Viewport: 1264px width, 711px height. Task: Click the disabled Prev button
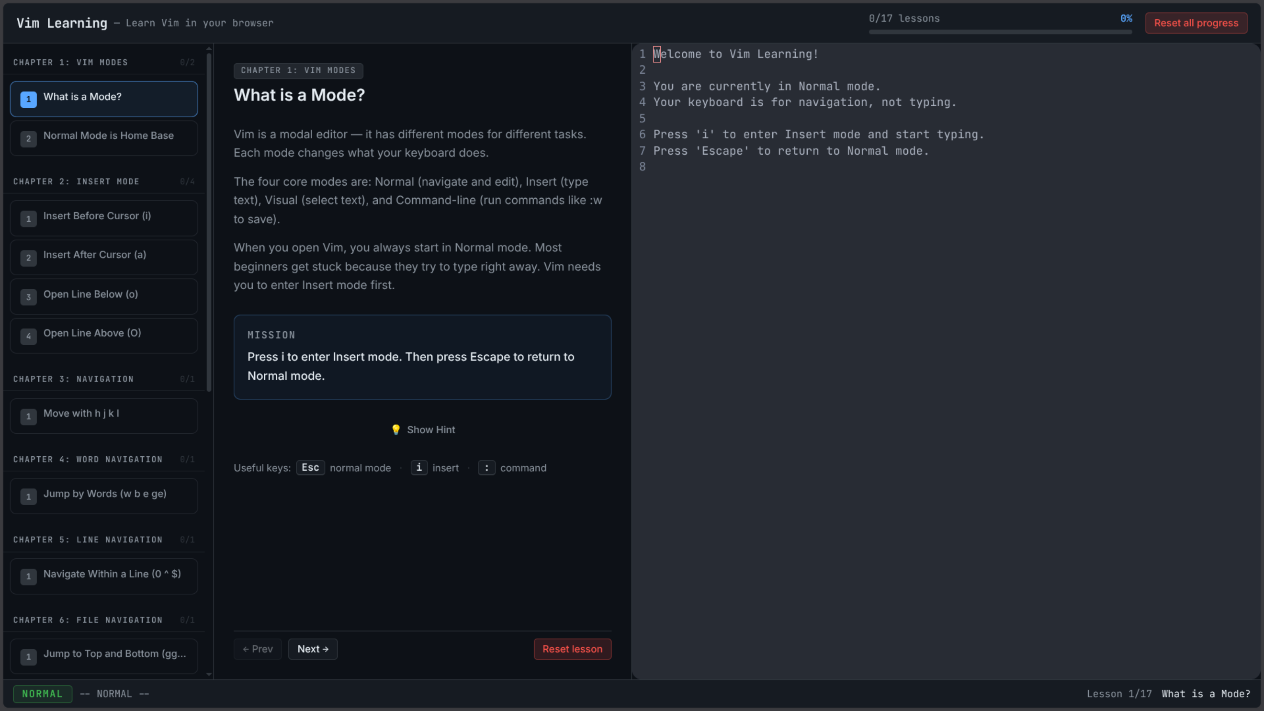coord(258,649)
